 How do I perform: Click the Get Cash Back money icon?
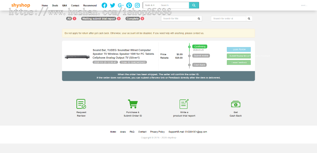coord(236,104)
